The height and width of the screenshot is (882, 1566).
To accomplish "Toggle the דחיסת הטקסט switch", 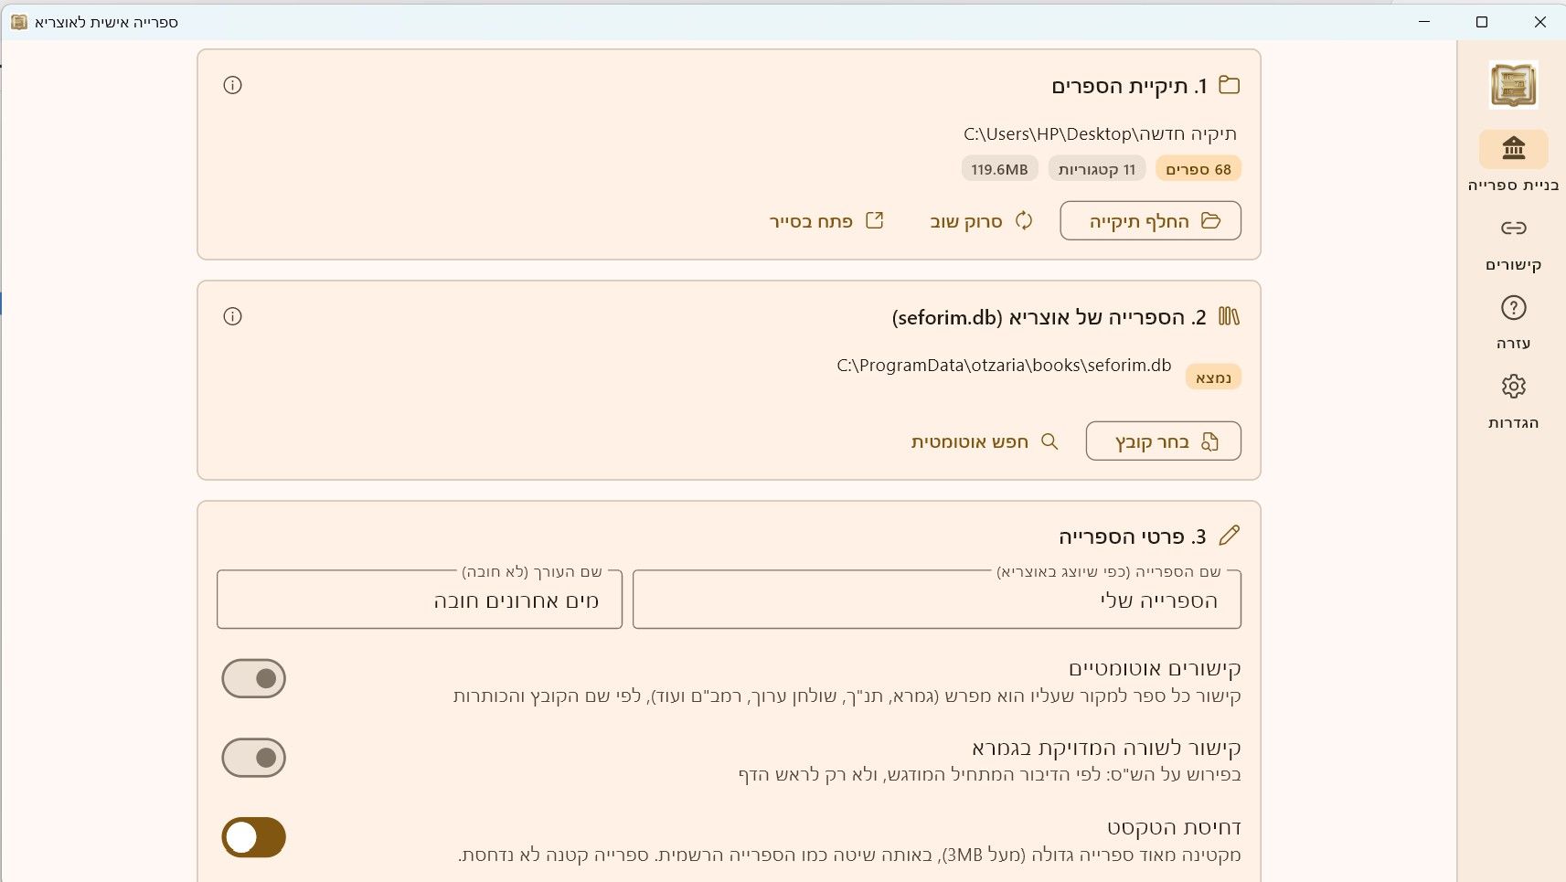I will click(x=254, y=837).
